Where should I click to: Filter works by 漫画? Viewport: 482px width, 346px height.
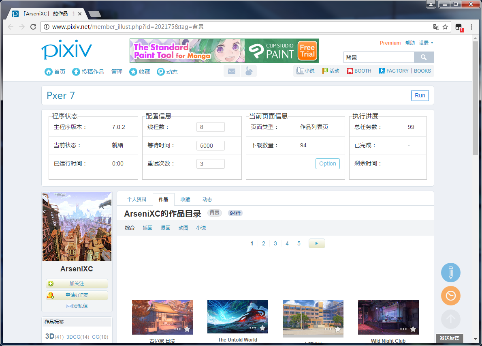165,228
